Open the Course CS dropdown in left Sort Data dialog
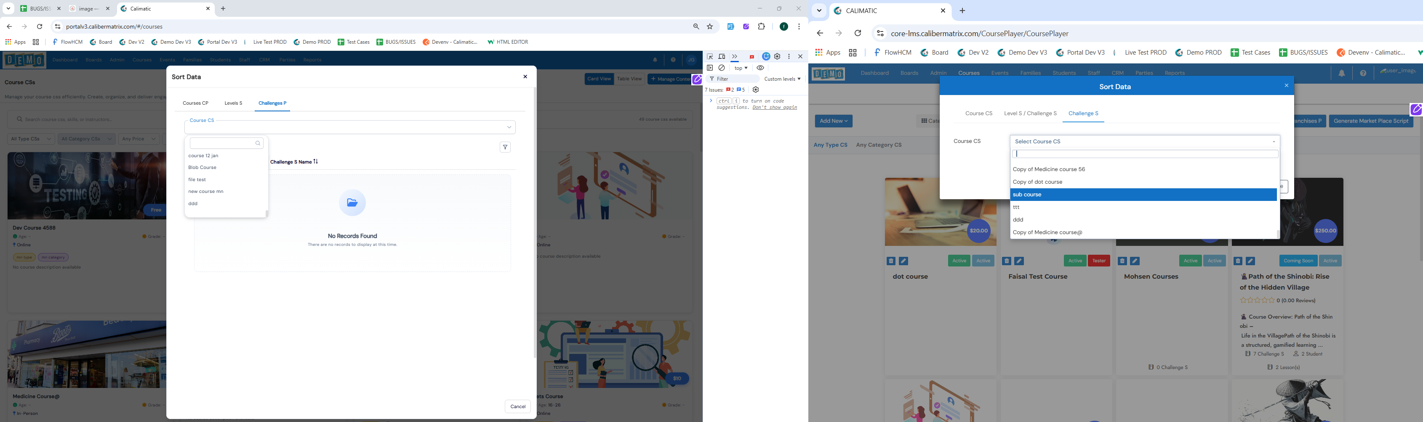This screenshot has height=422, width=1423. click(x=350, y=127)
